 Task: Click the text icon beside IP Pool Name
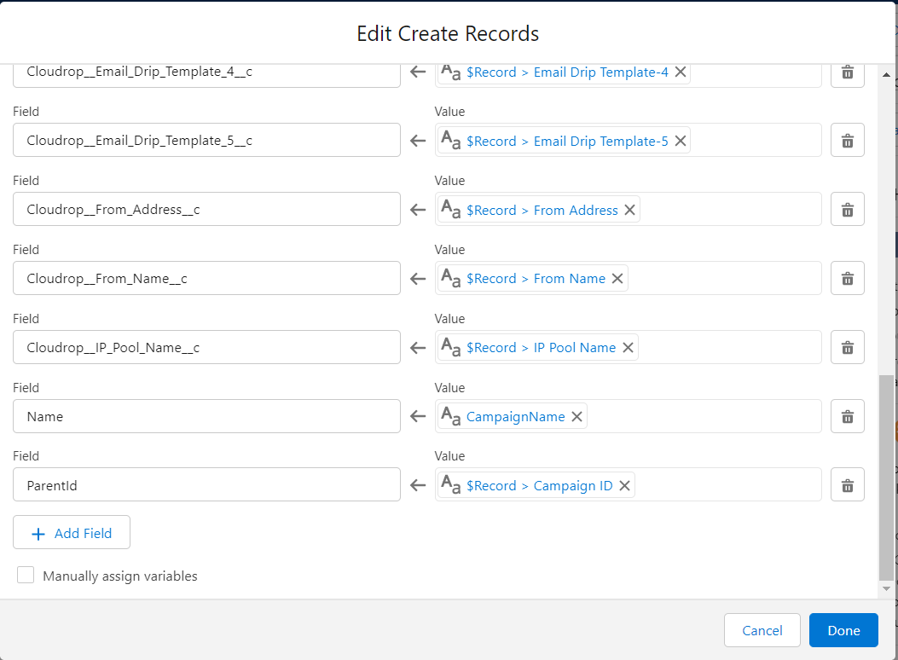[x=451, y=347]
